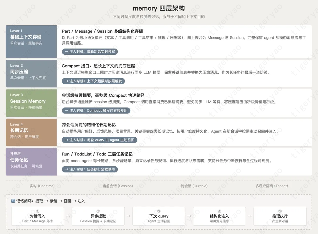Click the circled number 4 step icon

pyautogui.click(x=219, y=211)
